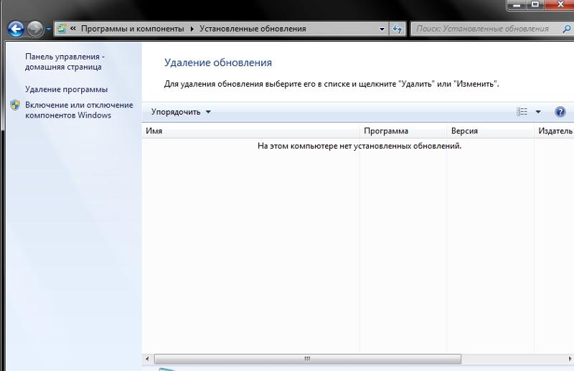This screenshot has width=574, height=371.
Task: Expand the hidden breadcrumb chevron «
Action: tap(73, 28)
